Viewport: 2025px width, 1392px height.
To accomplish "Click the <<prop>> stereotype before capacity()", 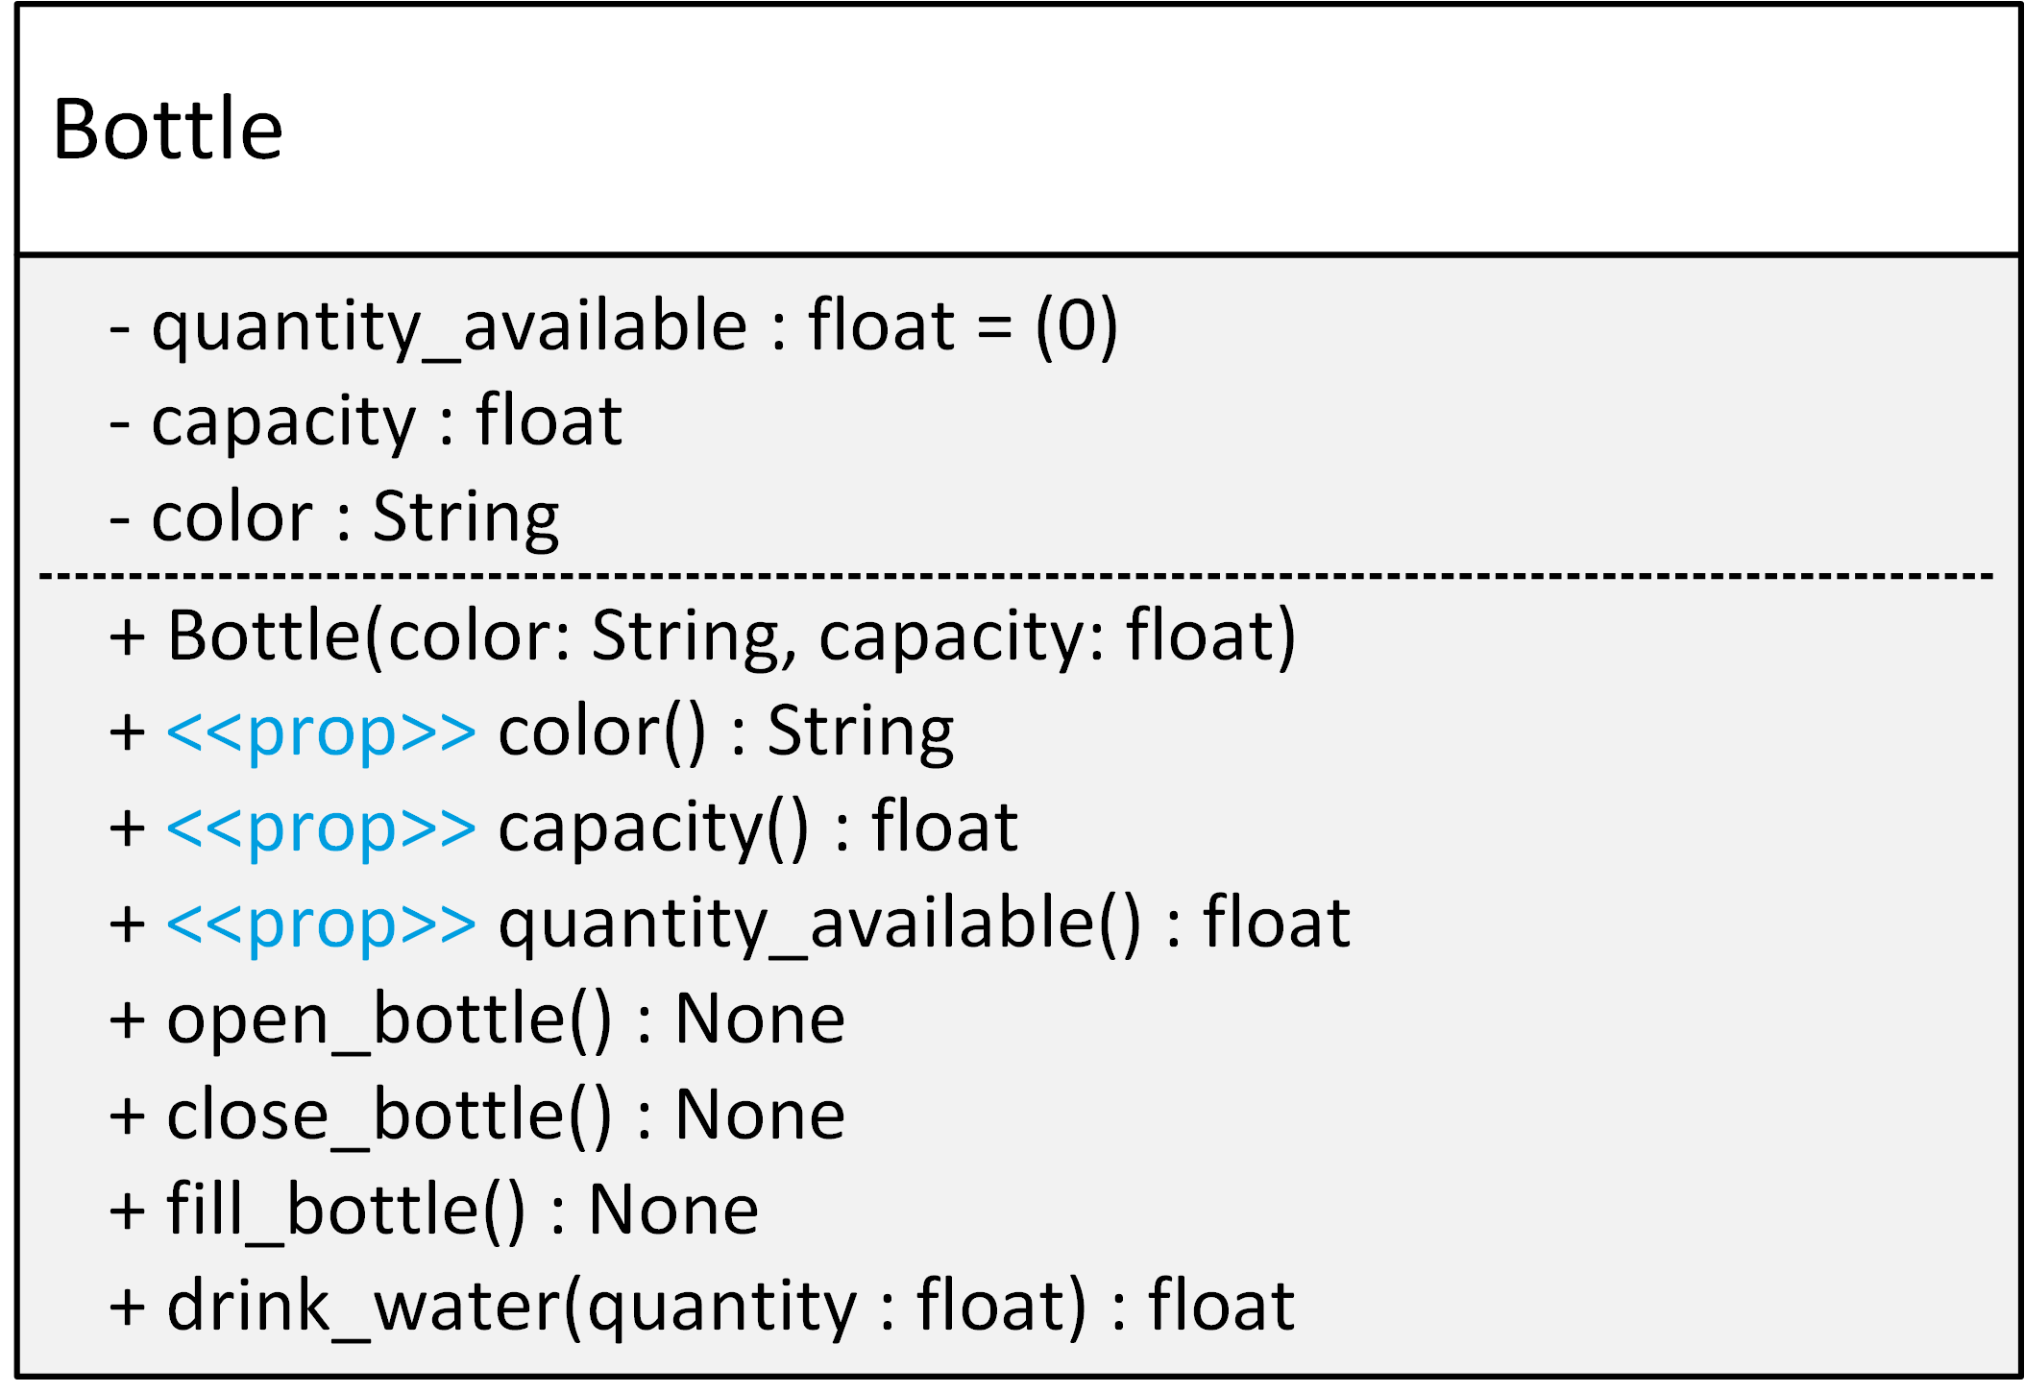I will (321, 829).
